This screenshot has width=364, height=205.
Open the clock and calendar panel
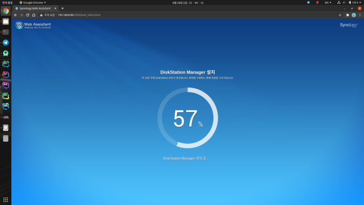tap(188, 3)
